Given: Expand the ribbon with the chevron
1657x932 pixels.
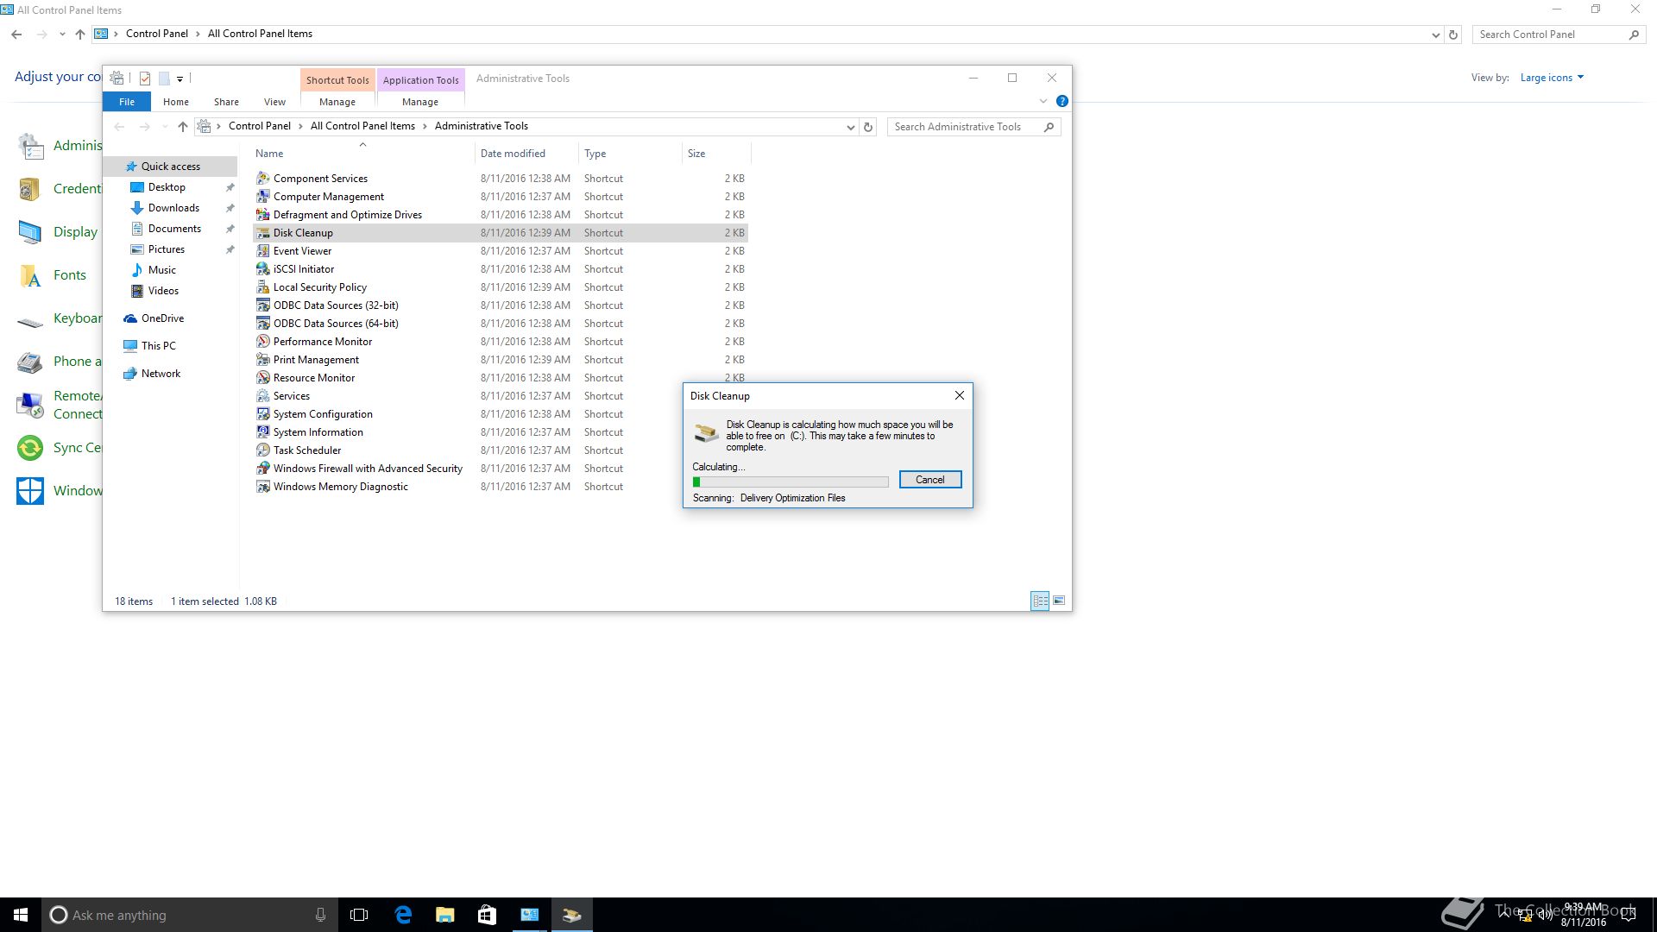Looking at the screenshot, I should tap(1043, 101).
